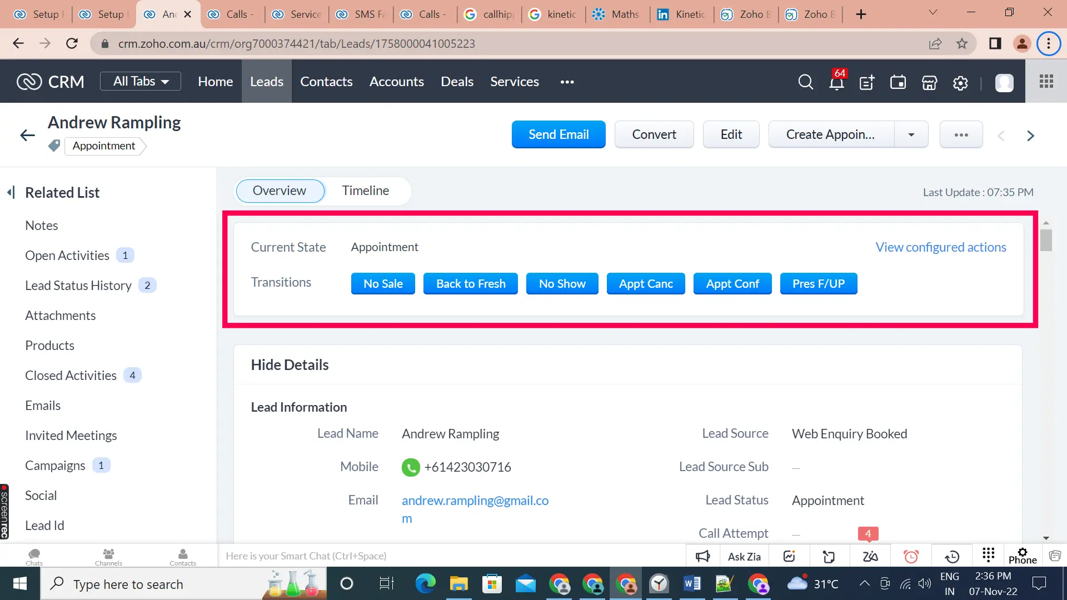1067x600 pixels.
Task: Open the recent items history icon
Action: tap(953, 556)
